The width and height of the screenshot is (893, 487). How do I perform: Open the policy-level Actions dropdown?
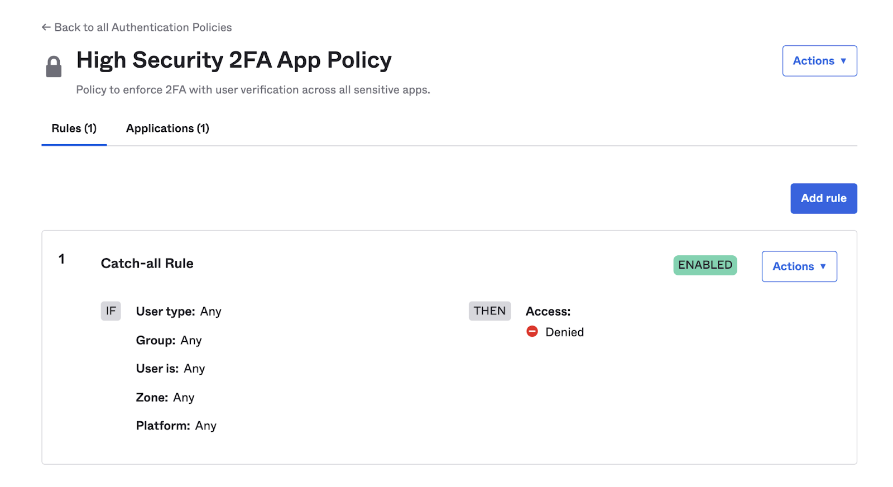tap(819, 61)
